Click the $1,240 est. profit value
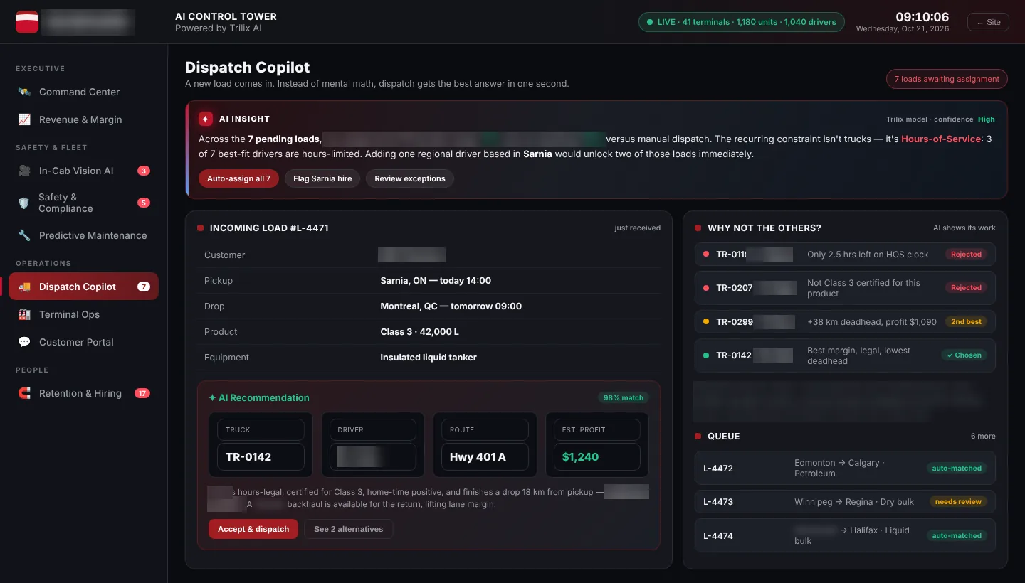The width and height of the screenshot is (1025, 583). (580, 457)
